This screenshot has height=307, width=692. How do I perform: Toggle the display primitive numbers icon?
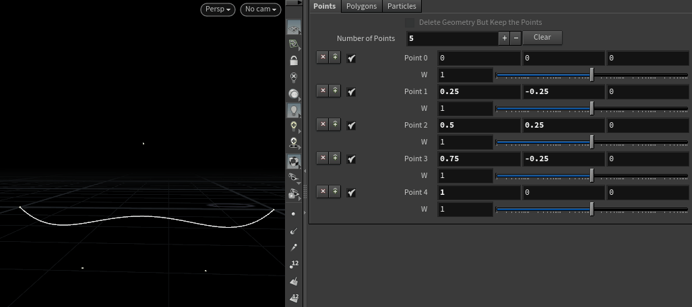click(x=294, y=298)
